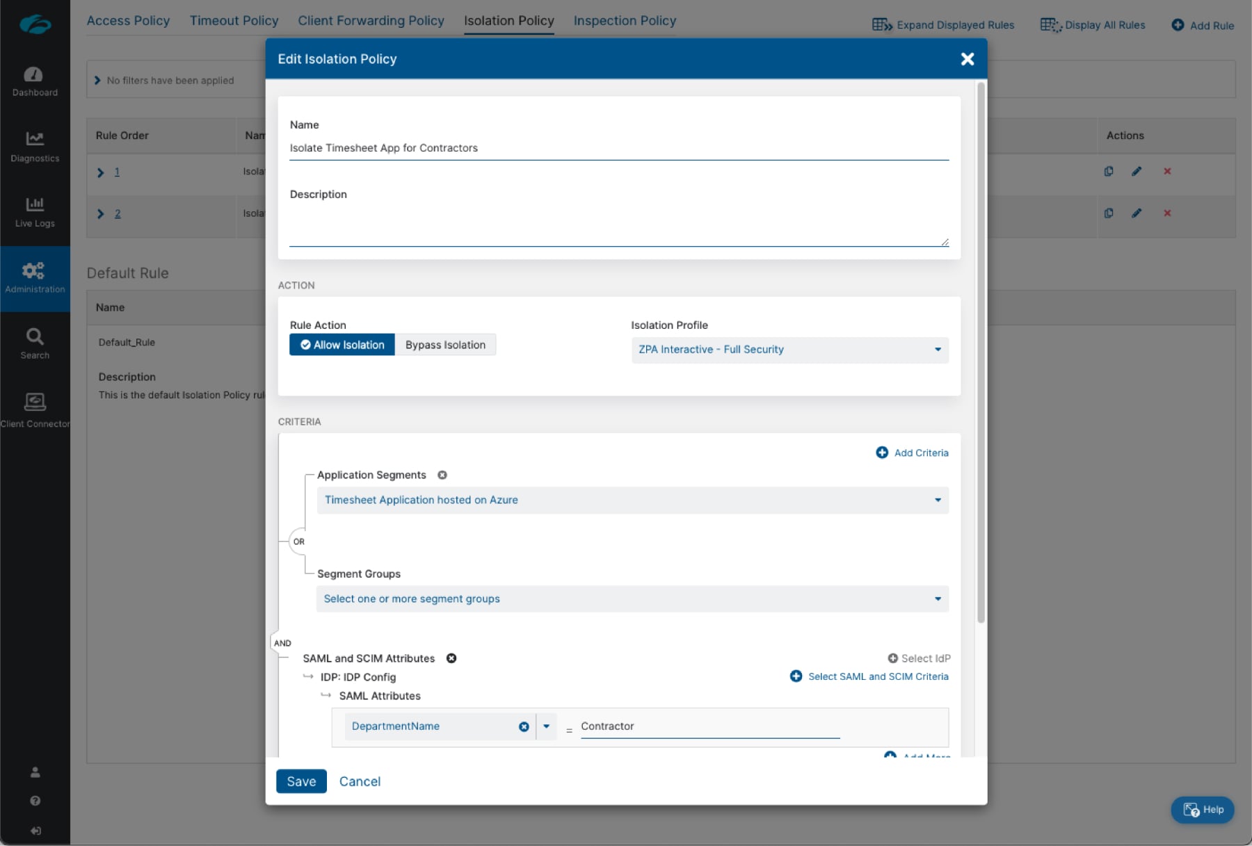Expand the Segment Groups dropdown

pos(632,599)
